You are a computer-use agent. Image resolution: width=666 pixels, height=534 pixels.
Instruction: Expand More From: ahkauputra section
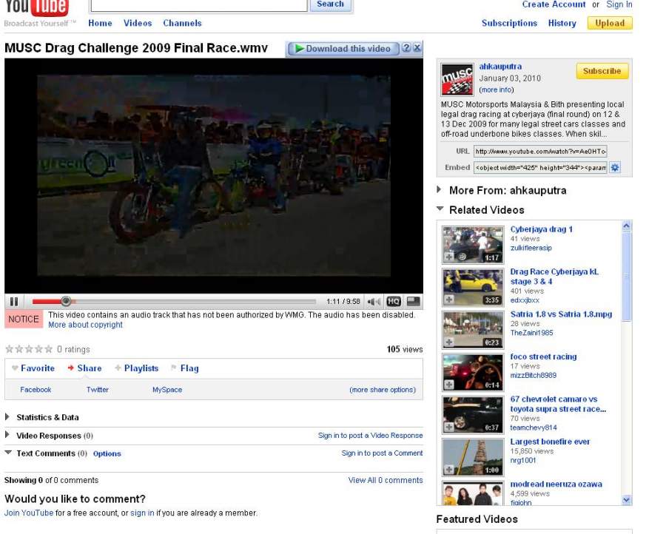pyautogui.click(x=440, y=190)
